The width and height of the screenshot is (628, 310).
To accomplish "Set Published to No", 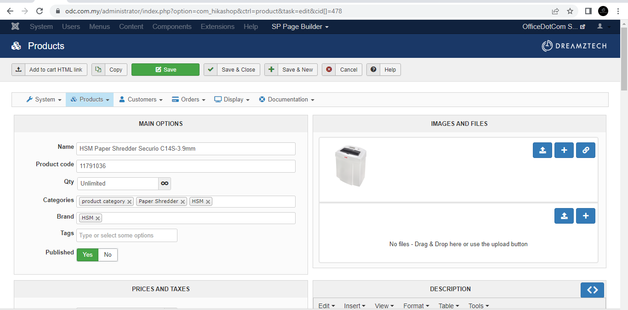I will tap(108, 254).
